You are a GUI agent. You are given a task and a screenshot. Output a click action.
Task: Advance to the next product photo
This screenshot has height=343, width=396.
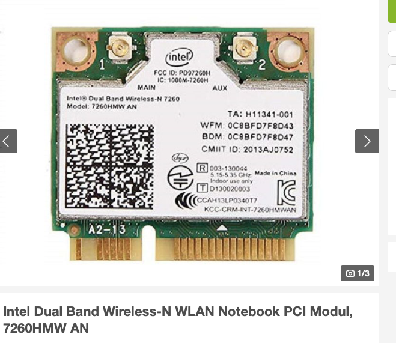[x=367, y=141]
